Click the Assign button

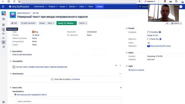click(x=42, y=23)
